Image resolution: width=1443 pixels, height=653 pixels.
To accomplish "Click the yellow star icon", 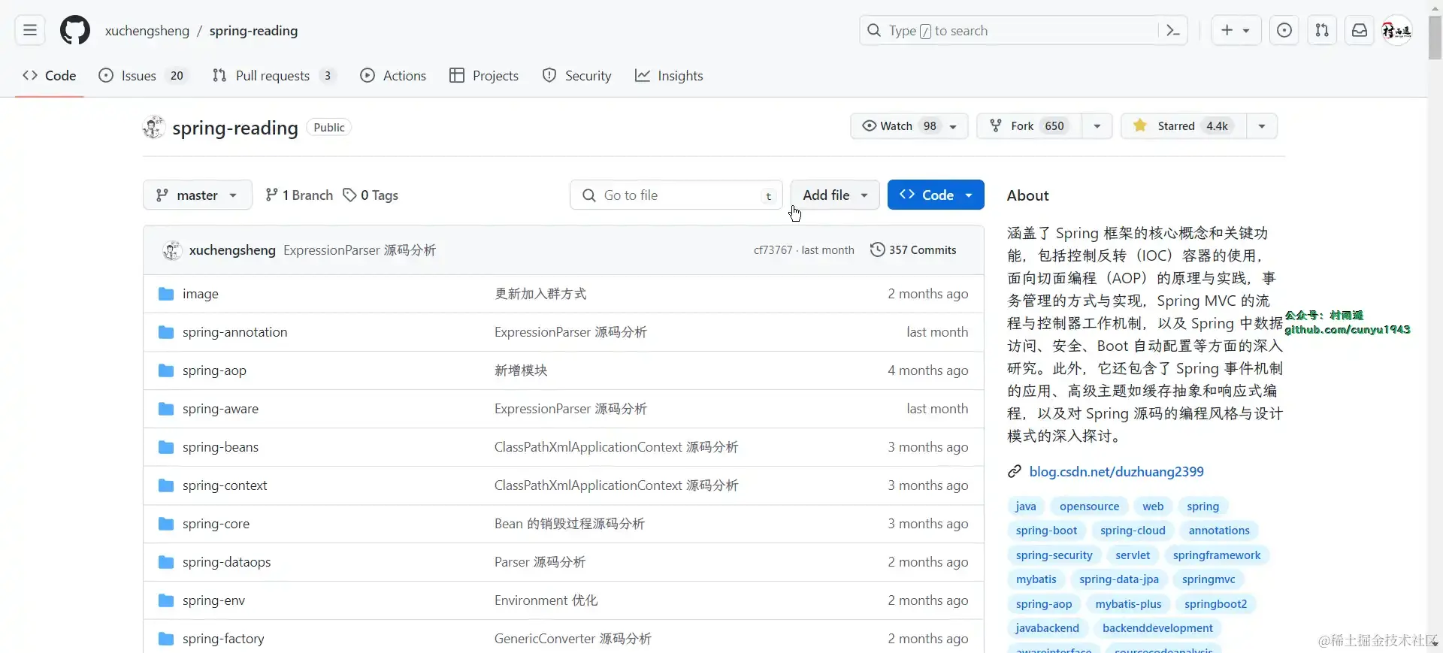I will (1140, 125).
